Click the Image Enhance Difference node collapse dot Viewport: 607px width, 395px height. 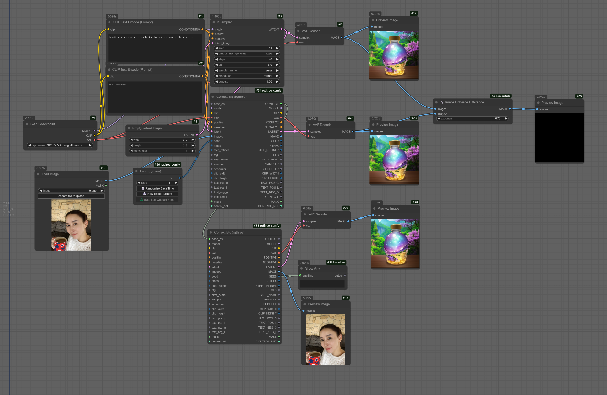click(436, 102)
